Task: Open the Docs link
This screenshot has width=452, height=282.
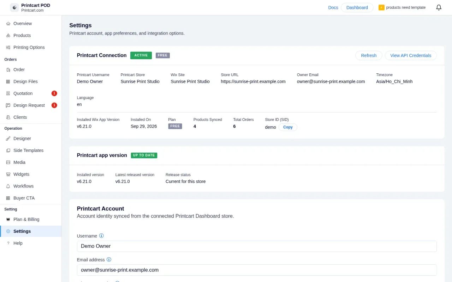Action: coord(333,7)
